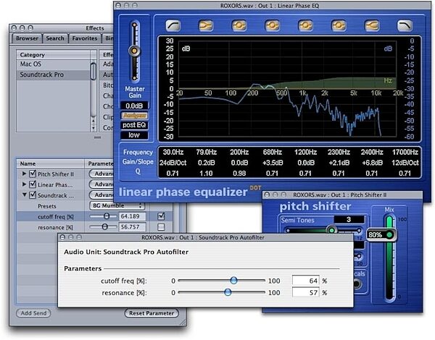Toggle the 680Hz parametric band icon
This screenshot has height=340, width=435.
click(272, 26)
